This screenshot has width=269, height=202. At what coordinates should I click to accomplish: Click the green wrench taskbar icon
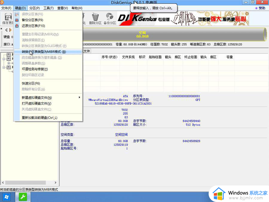point(23,197)
